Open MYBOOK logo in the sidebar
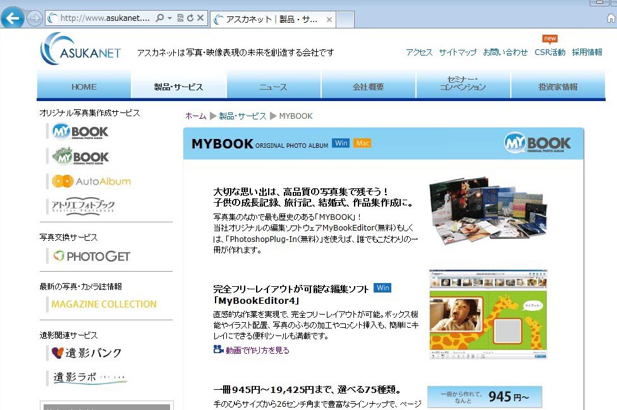The image size is (617, 410). [x=80, y=131]
